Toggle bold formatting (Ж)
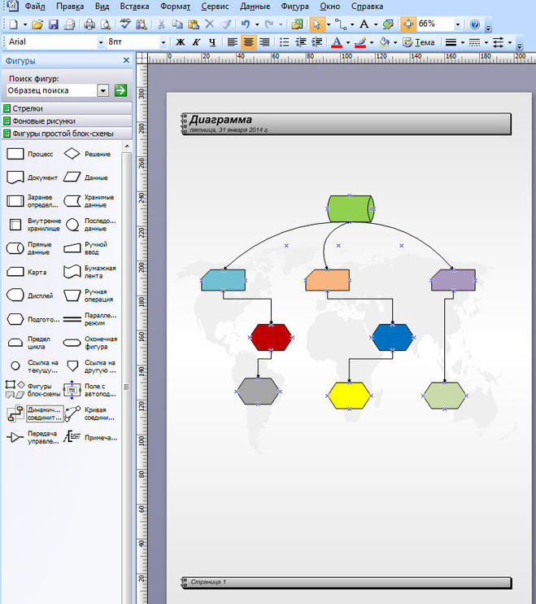Screen dimensions: 536x604 coord(181,42)
